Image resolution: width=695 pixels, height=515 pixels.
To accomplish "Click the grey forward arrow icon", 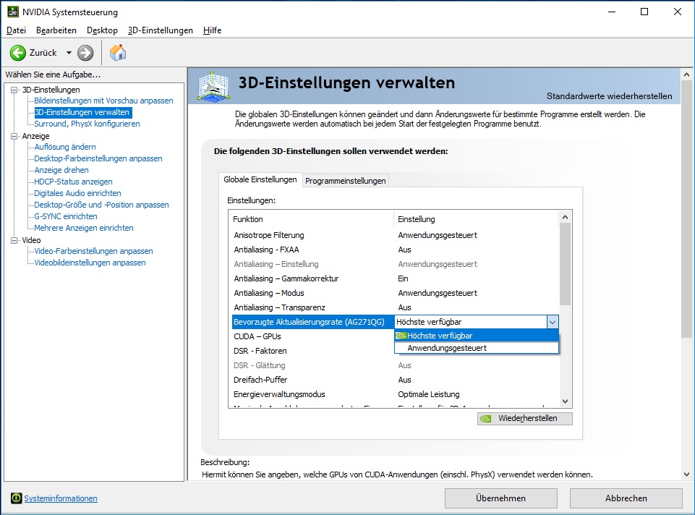I will click(x=85, y=53).
